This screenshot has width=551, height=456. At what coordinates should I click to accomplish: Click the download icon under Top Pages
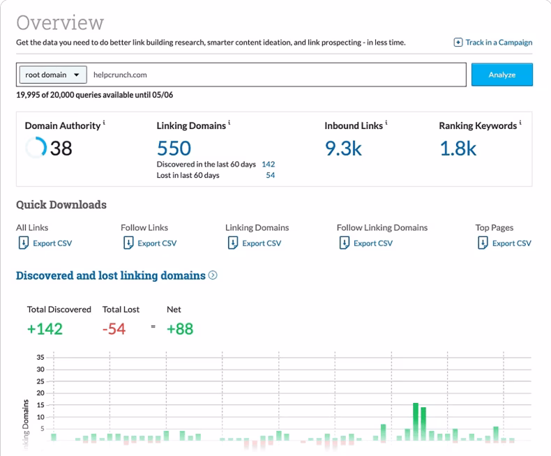point(483,243)
